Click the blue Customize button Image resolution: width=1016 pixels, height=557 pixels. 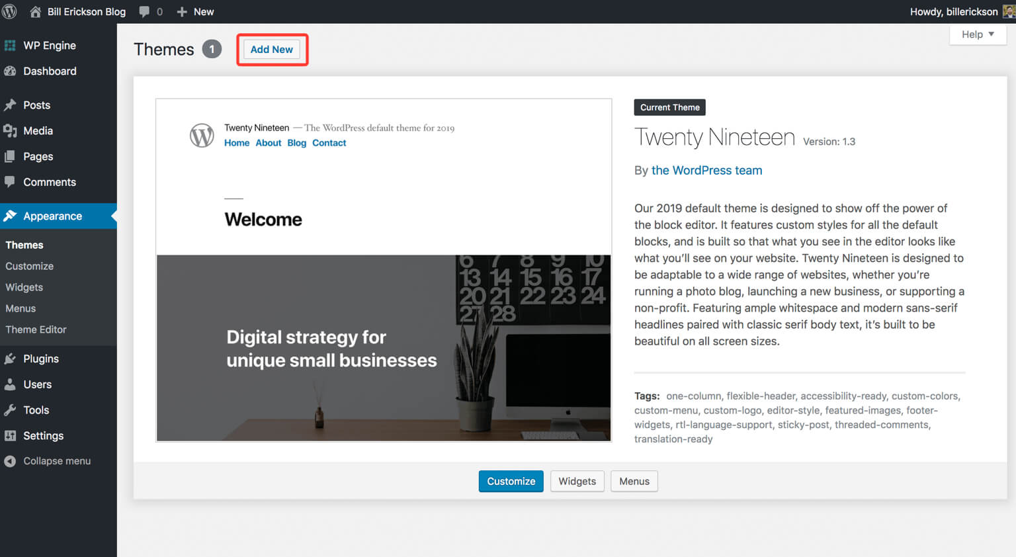pos(511,481)
